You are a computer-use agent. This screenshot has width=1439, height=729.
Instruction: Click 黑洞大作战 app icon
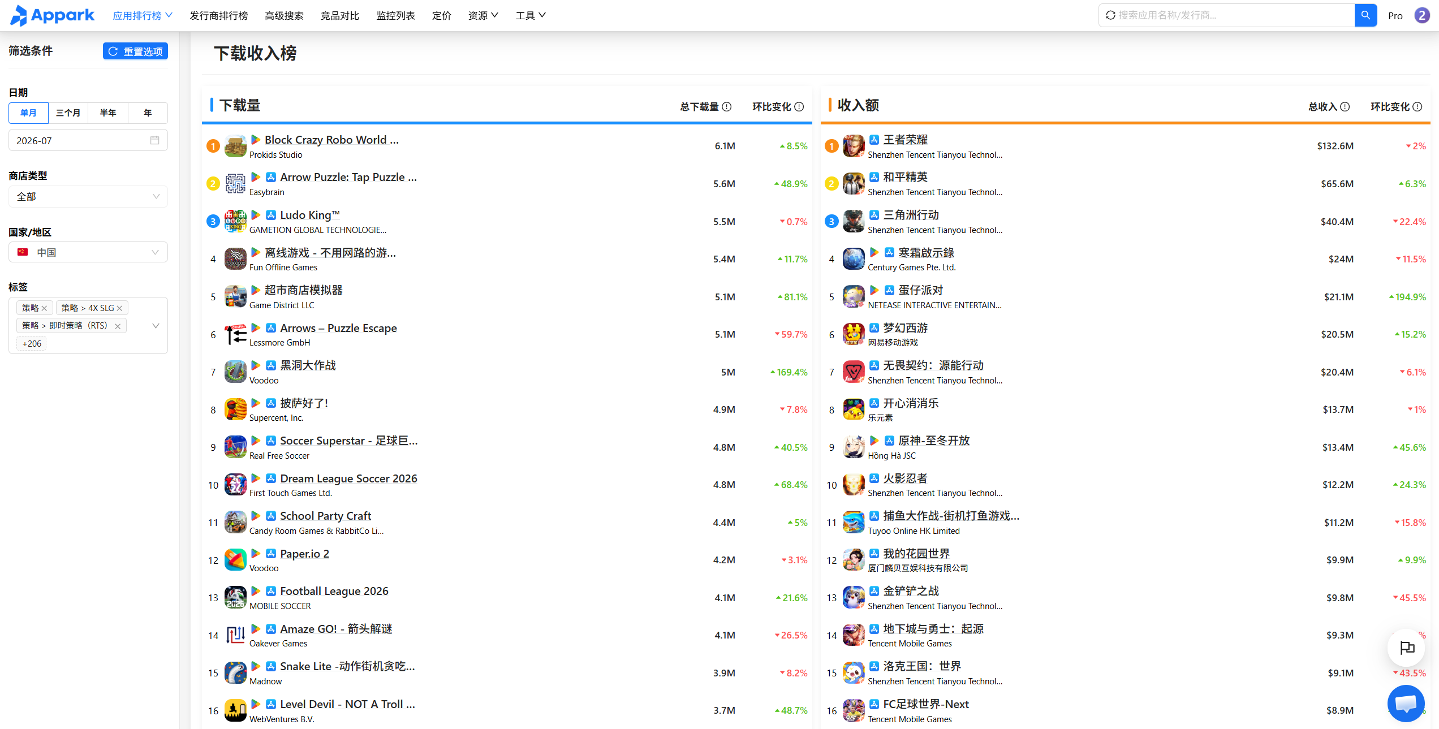(x=235, y=372)
